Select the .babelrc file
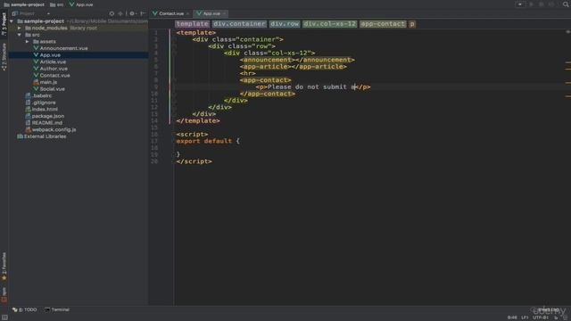 42,95
